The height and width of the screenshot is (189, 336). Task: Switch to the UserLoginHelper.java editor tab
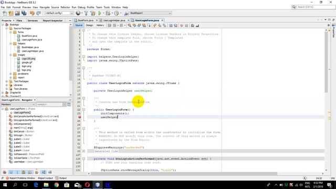tap(114, 20)
